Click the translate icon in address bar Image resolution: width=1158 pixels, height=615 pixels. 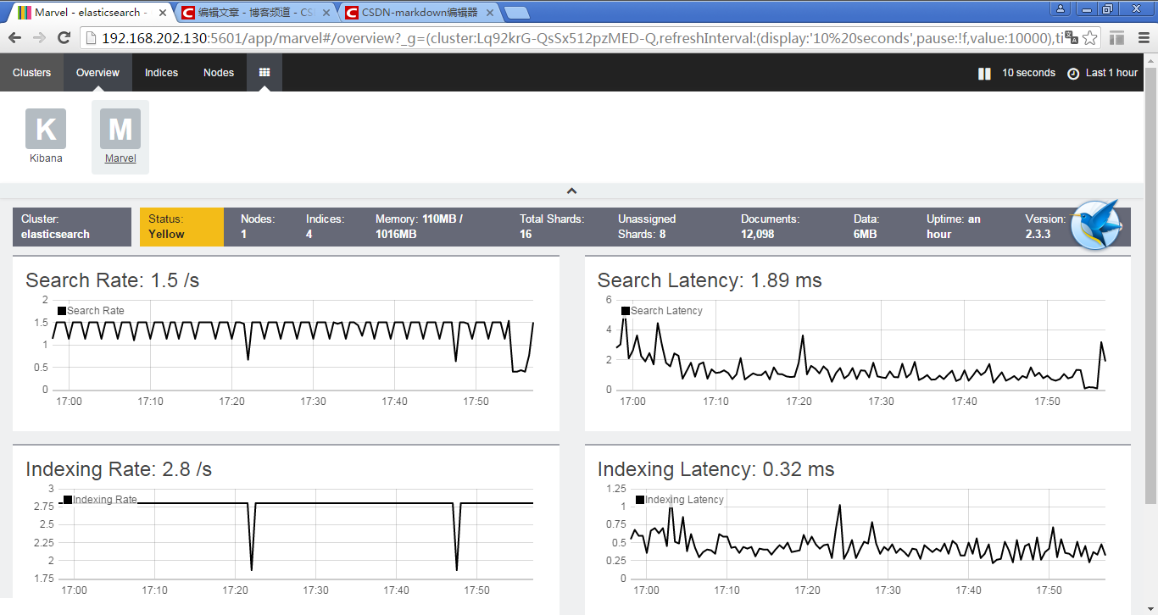(x=1072, y=38)
